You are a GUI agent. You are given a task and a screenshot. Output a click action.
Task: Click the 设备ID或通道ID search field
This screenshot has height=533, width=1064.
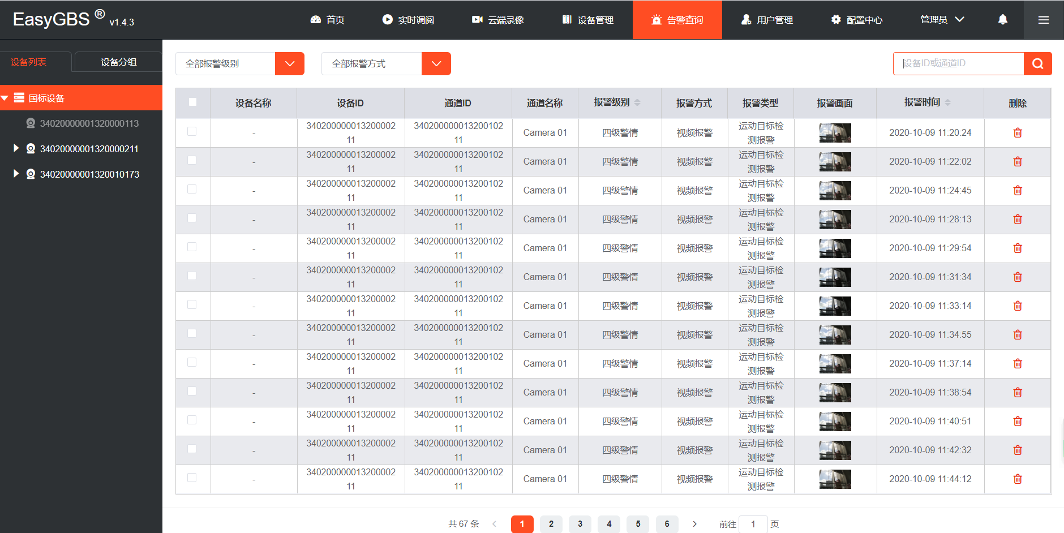959,63
